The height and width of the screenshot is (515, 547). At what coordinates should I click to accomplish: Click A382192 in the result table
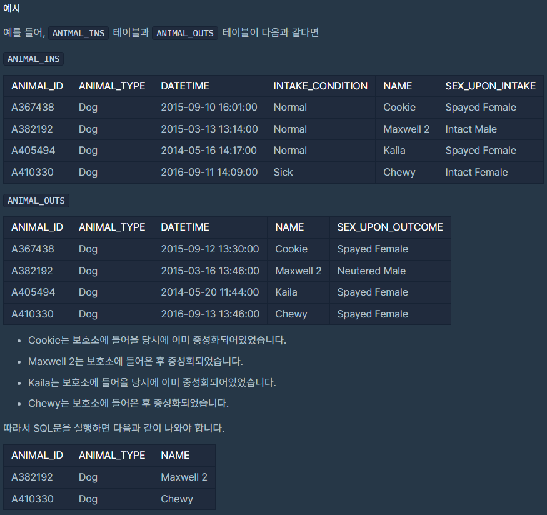pyautogui.click(x=32, y=477)
